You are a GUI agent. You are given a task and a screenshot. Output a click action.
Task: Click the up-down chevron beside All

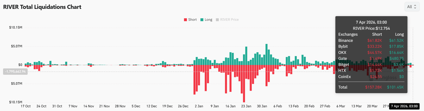coord(415,7)
